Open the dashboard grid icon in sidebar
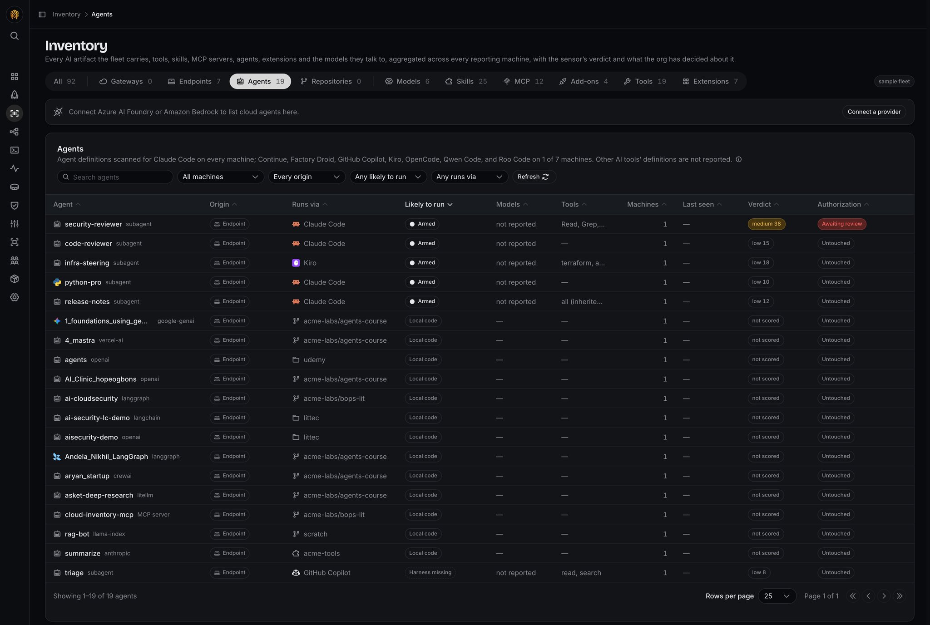This screenshot has height=625, width=930. coord(15,76)
